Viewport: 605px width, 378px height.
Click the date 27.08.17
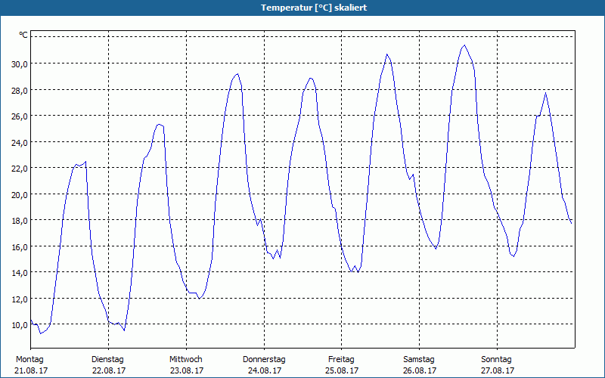click(x=498, y=370)
